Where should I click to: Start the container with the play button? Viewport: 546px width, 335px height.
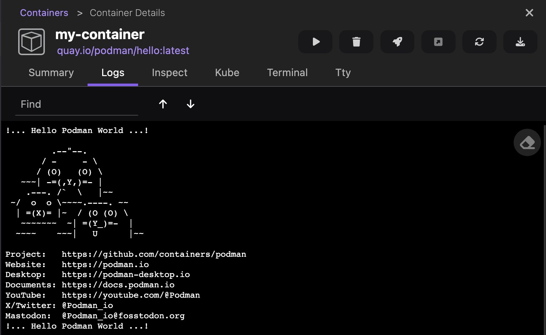(x=315, y=42)
